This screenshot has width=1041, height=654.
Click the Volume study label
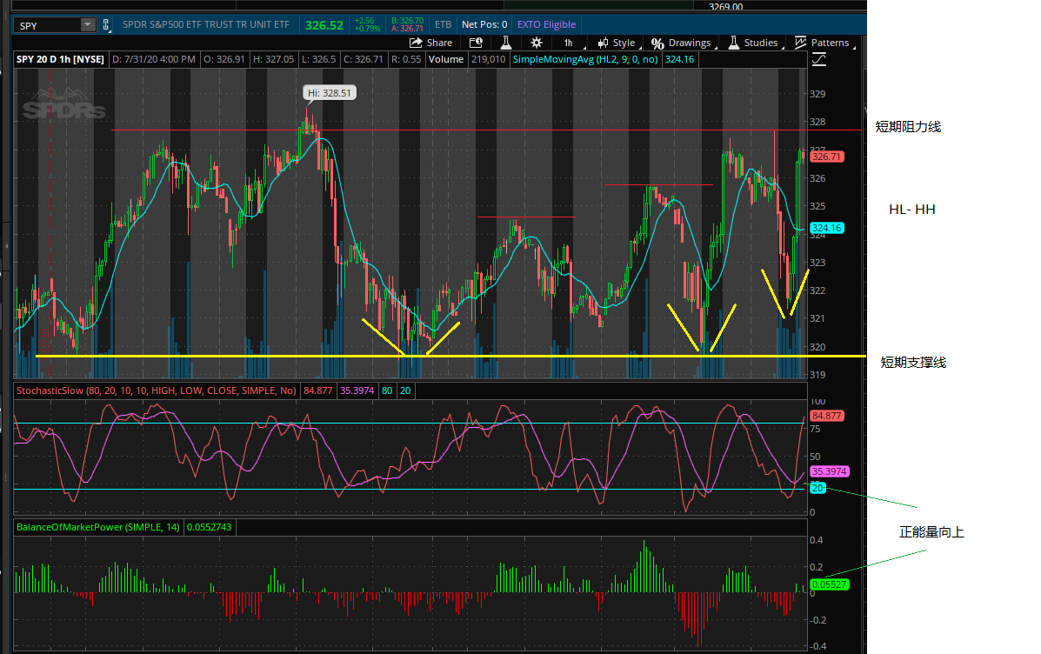(x=446, y=59)
